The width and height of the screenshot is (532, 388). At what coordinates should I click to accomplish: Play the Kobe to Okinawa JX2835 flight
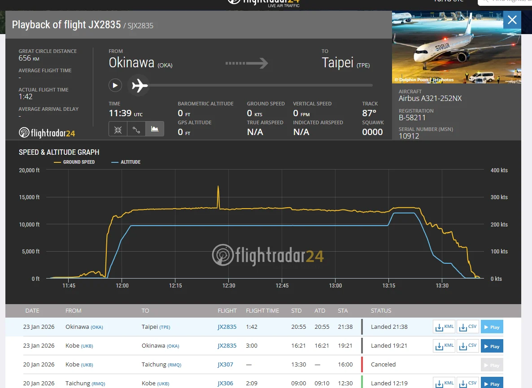(x=492, y=346)
